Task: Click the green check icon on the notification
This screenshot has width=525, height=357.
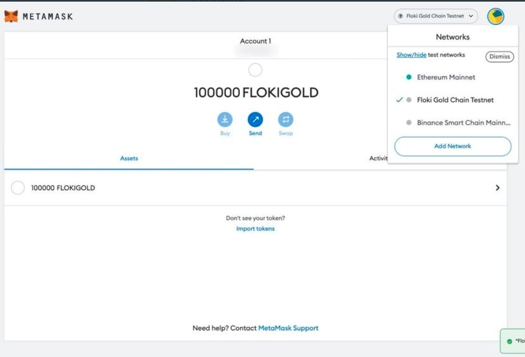Action: pyautogui.click(x=509, y=341)
